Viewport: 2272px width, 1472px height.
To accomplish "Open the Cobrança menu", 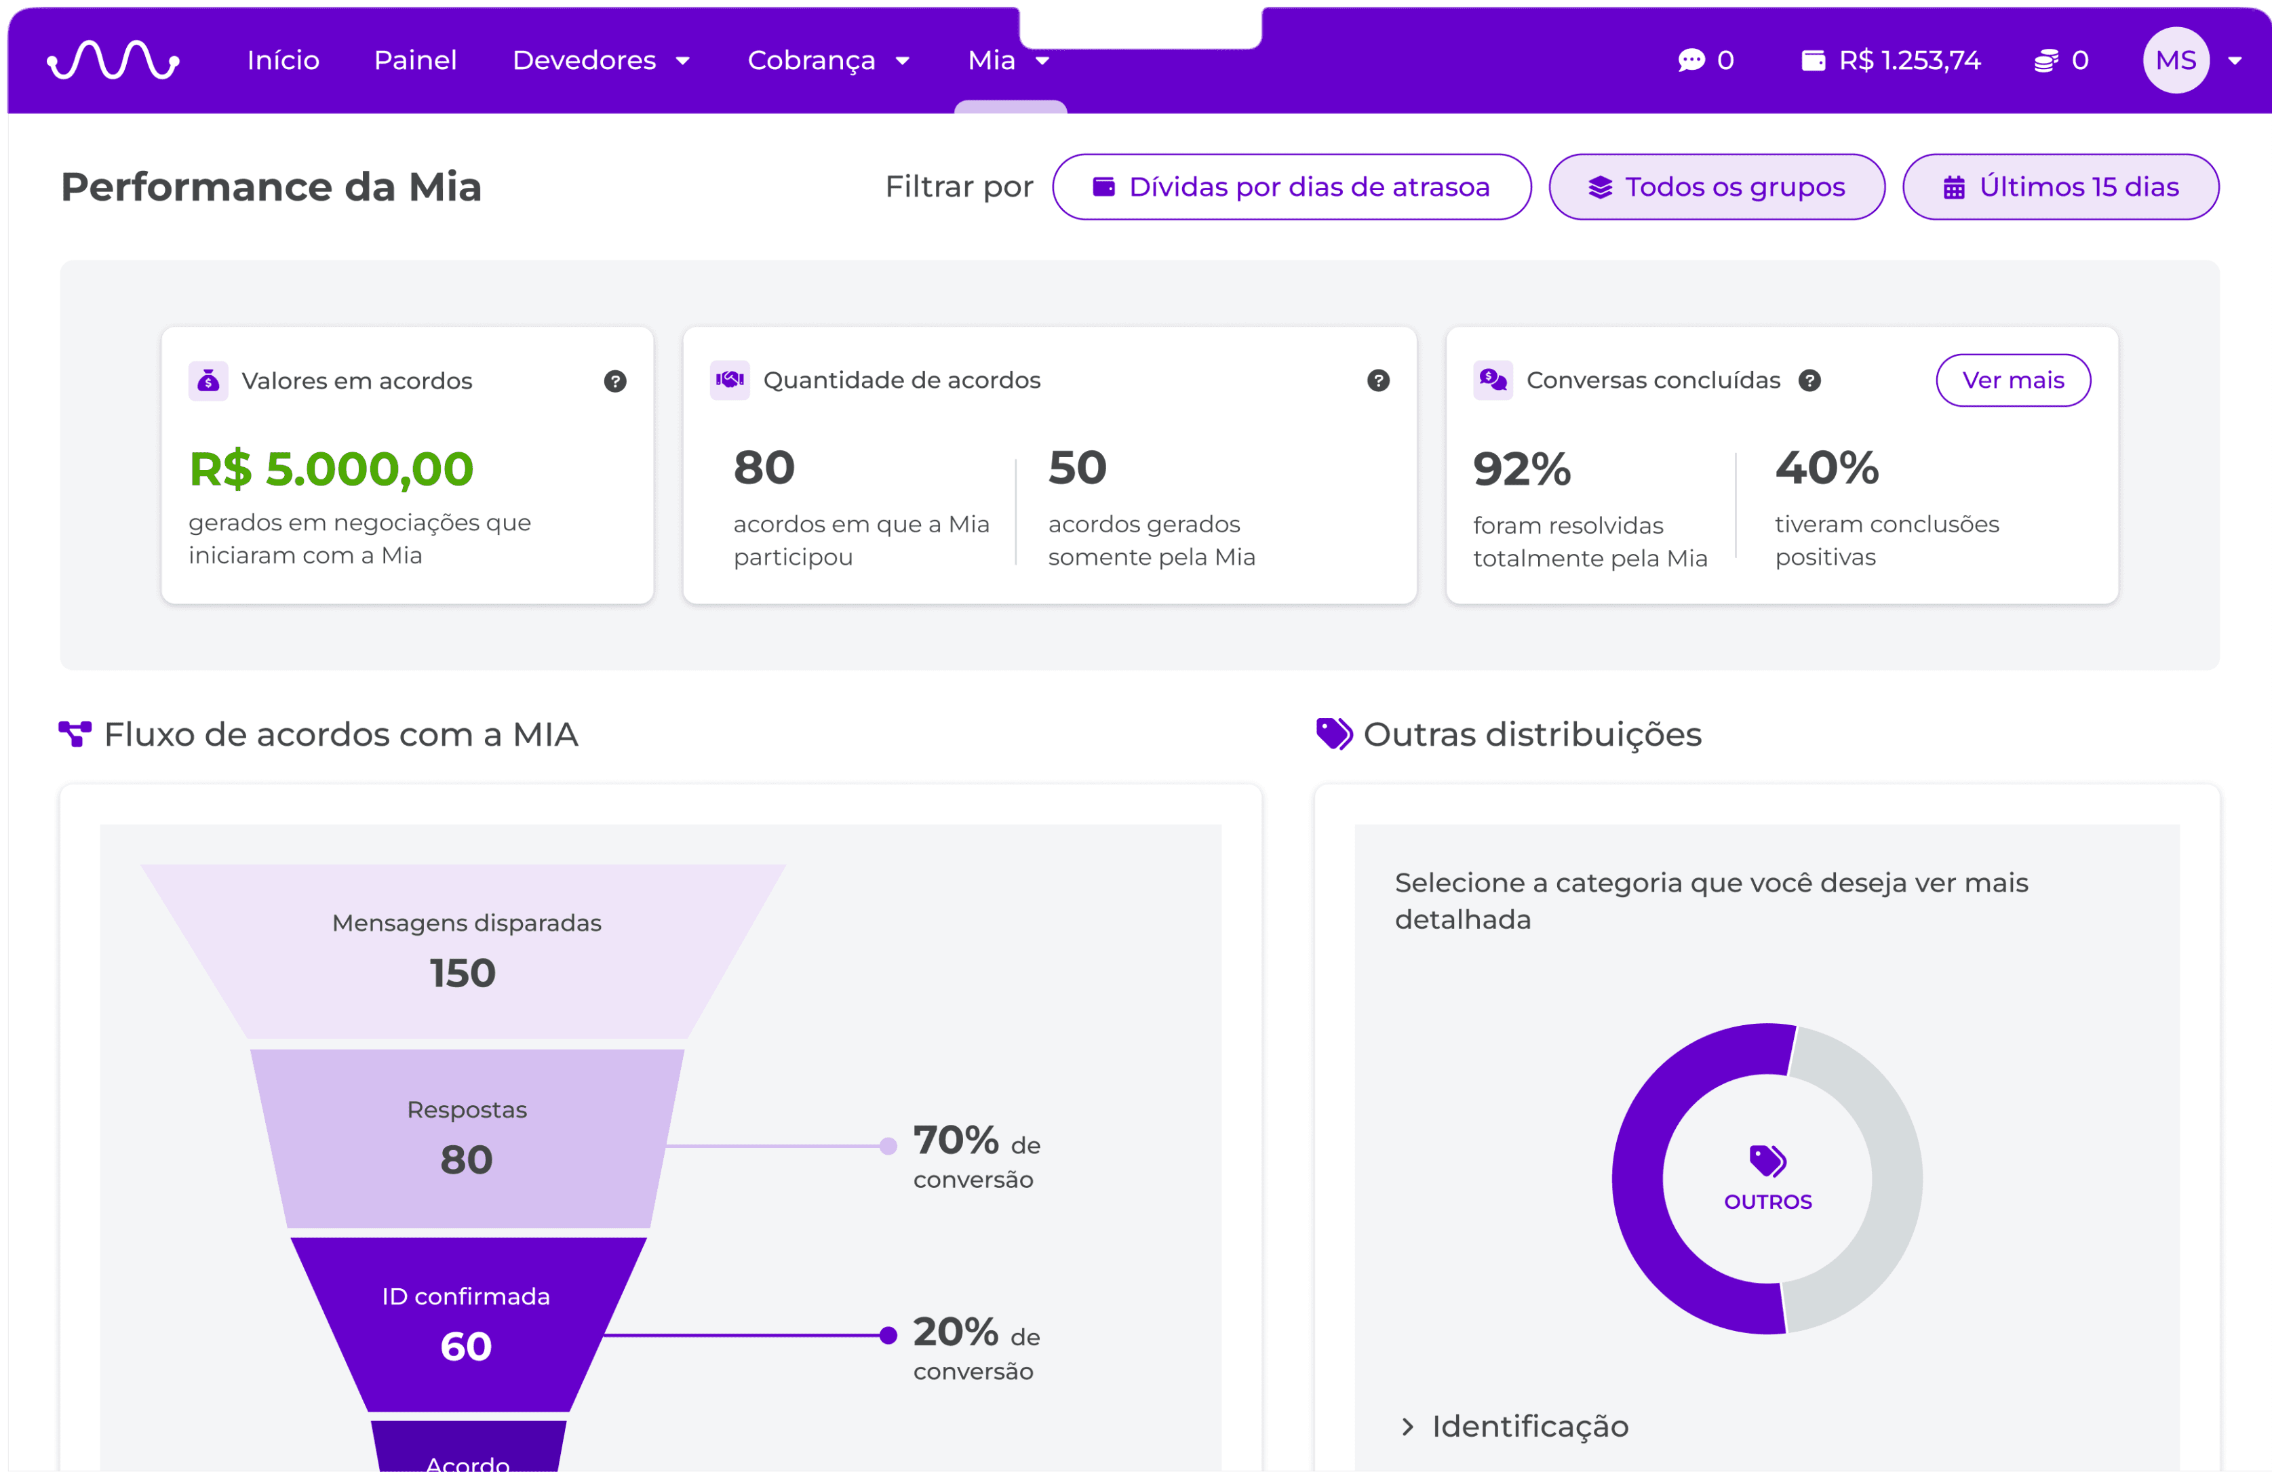I will (x=827, y=60).
